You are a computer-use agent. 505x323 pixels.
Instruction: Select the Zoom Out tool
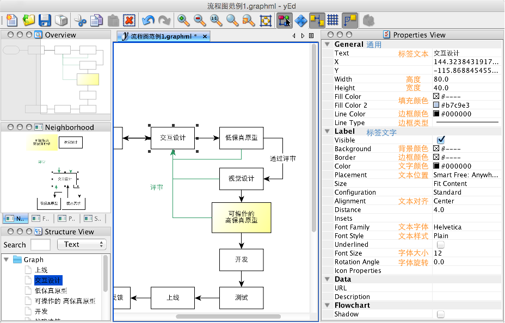click(198, 21)
